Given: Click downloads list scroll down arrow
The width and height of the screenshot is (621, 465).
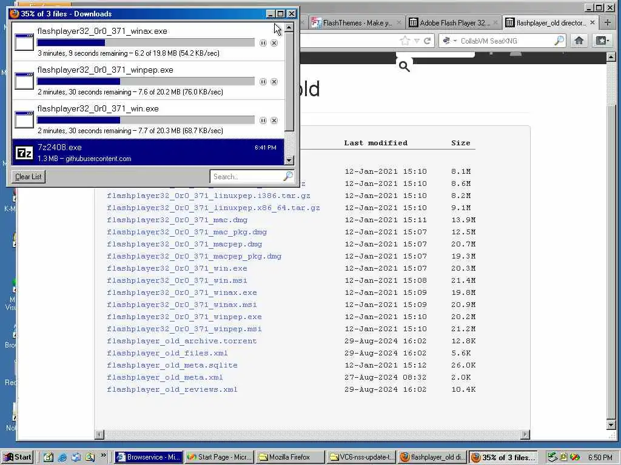Looking at the screenshot, I should coord(289,160).
